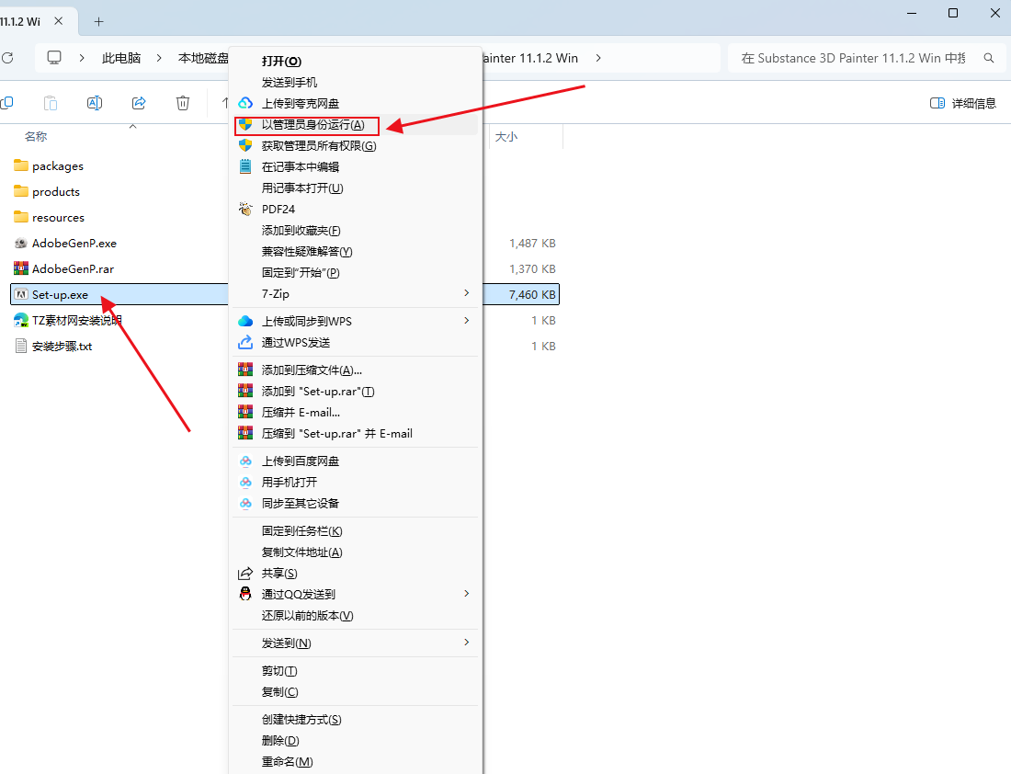The height and width of the screenshot is (774, 1011).
Task: Click the rename toolbar icon
Action: coord(94,103)
